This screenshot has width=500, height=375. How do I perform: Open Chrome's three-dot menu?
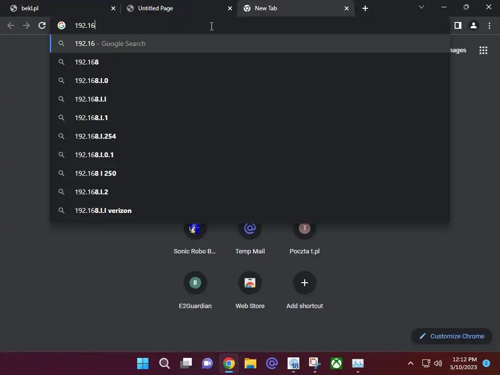(489, 25)
